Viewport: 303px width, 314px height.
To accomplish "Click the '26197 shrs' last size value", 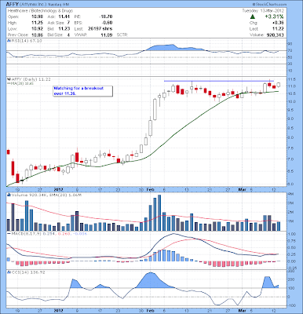I will coord(100,29).
